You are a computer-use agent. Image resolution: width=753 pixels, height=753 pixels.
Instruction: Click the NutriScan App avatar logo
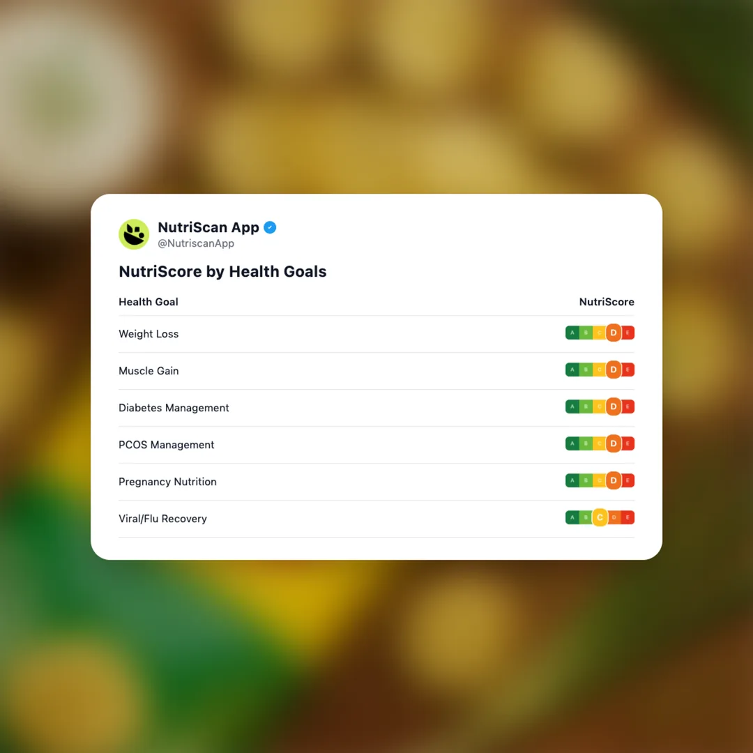click(x=134, y=234)
